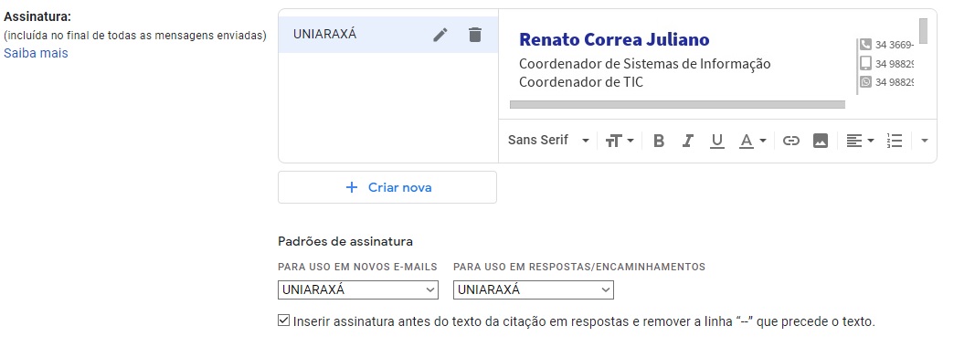The width and height of the screenshot is (975, 347).
Task: Insert a link using the chain icon
Action: (x=791, y=142)
